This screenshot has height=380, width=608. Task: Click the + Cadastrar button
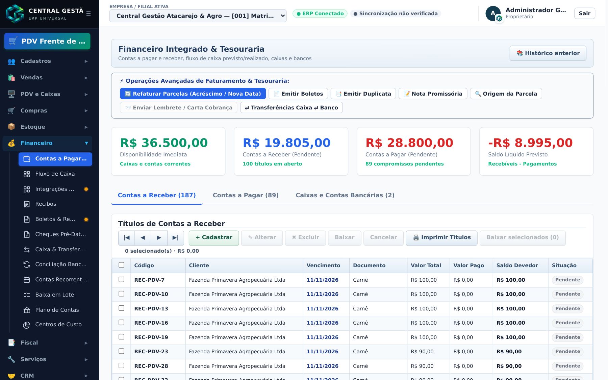click(214, 238)
